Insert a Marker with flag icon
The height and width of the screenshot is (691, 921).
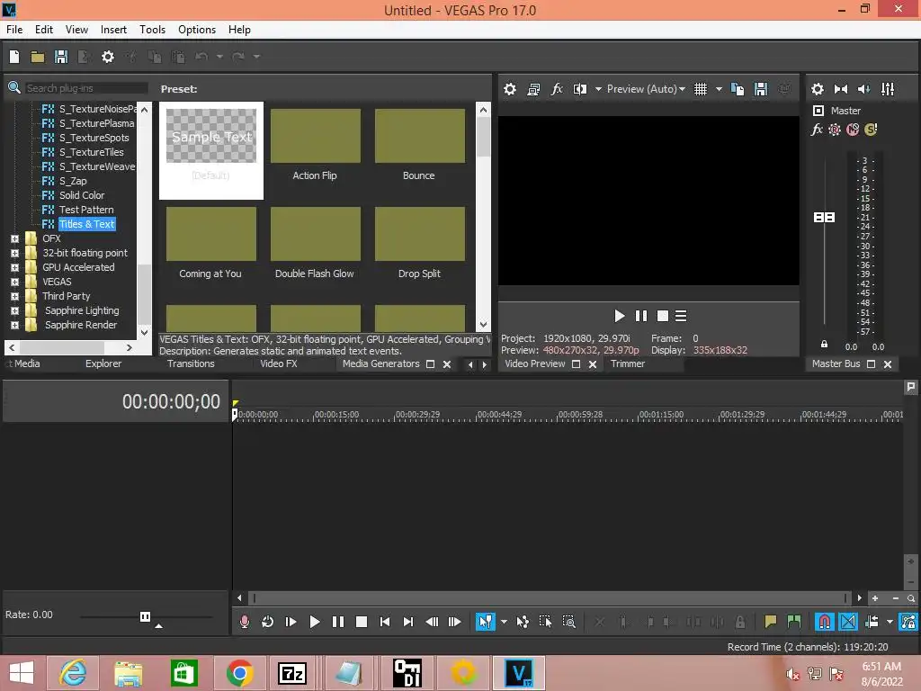point(770,622)
